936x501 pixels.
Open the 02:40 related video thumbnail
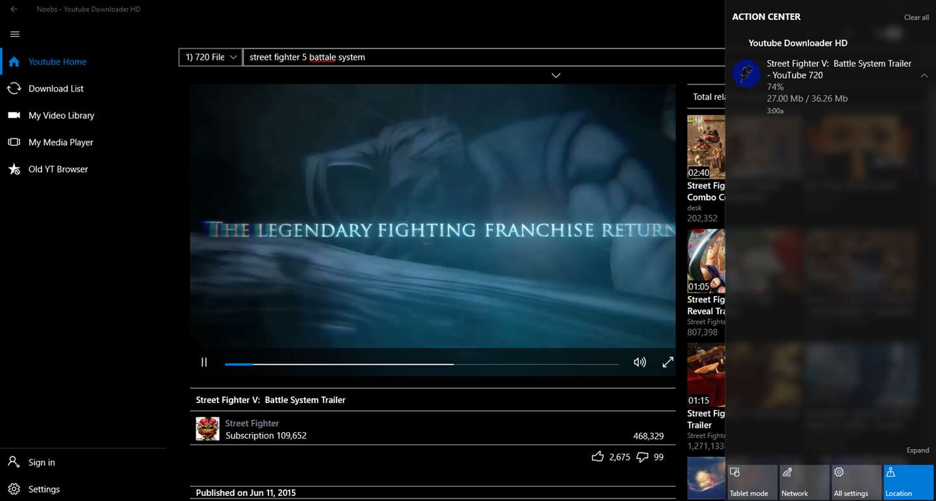(706, 147)
